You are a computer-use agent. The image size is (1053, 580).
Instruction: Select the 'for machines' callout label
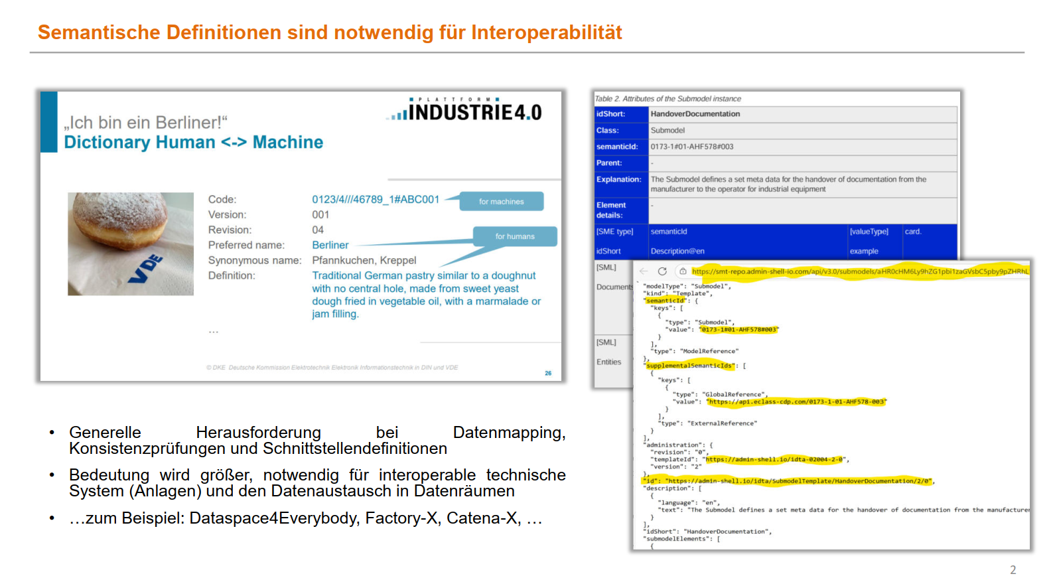501,202
